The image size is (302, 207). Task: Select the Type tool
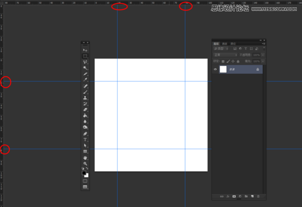point(85,140)
